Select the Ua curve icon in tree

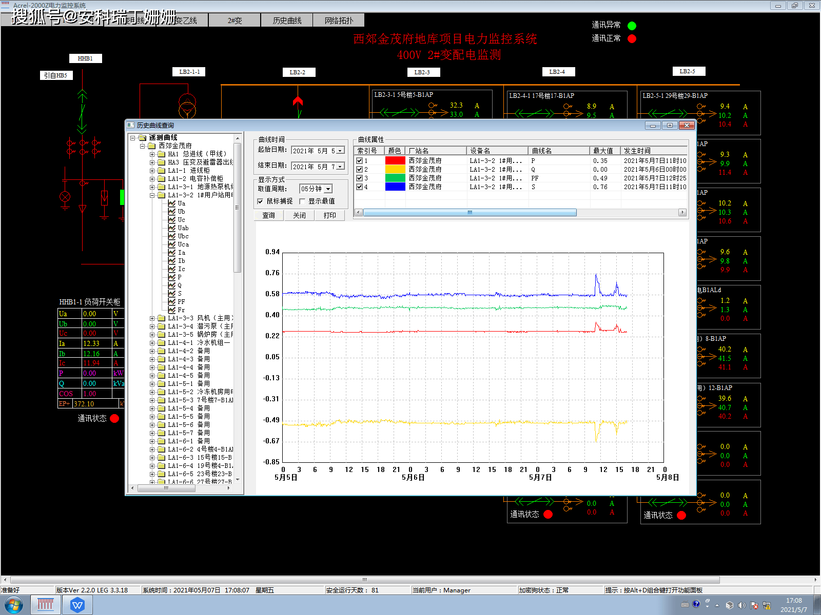tap(172, 203)
